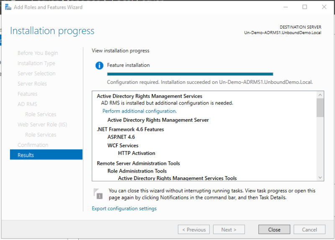
Task: Click the results list scroll down arrow
Action: [320, 177]
